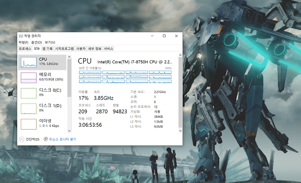Click the 2870 threads value
The image size is (301, 183).
(102, 111)
